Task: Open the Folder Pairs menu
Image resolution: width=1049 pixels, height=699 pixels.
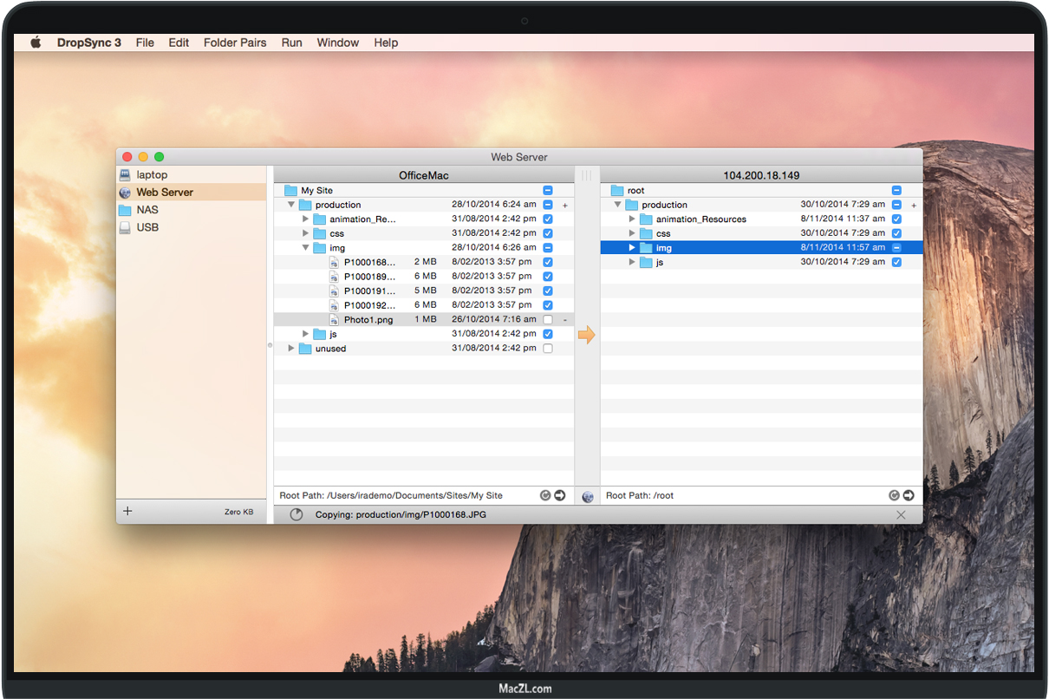Action: click(x=235, y=42)
